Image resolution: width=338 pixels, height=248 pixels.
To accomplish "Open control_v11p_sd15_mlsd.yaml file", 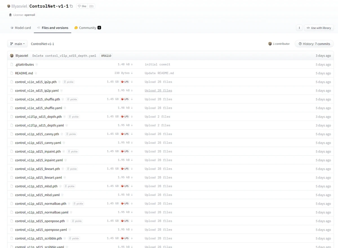I will [x=37, y=195].
